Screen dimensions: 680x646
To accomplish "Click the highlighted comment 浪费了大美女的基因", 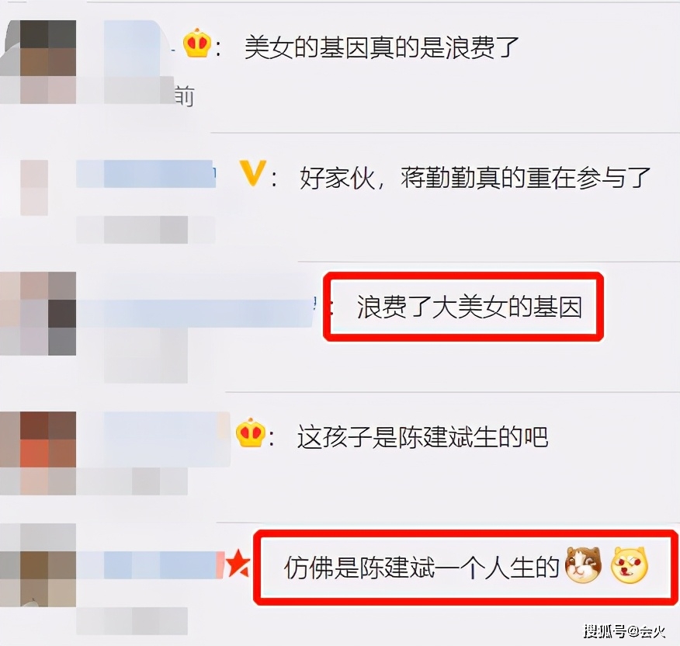I will (469, 307).
